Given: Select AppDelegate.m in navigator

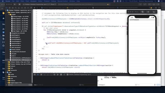Looking at the screenshot, I should [16, 37].
